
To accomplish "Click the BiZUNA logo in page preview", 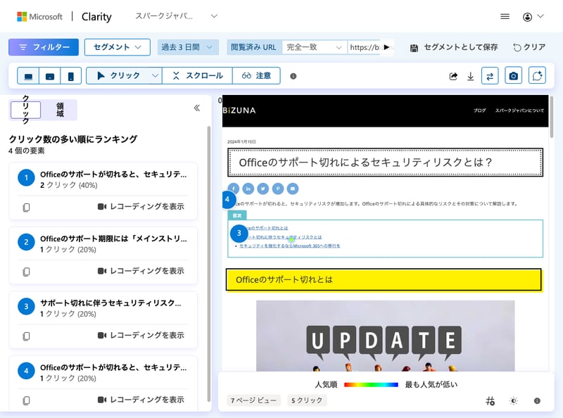I will coord(239,110).
